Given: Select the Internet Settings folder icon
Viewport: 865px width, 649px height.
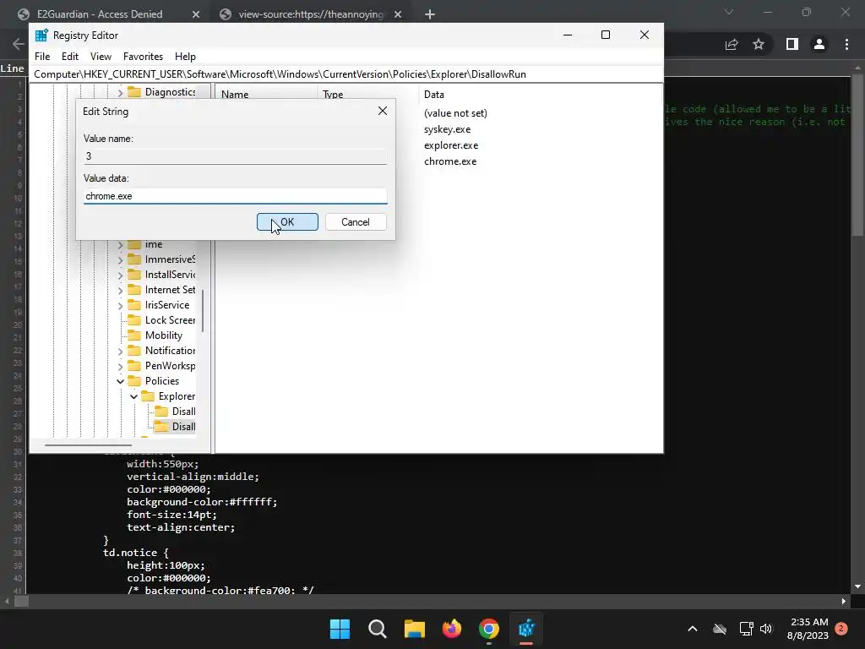Looking at the screenshot, I should [134, 289].
